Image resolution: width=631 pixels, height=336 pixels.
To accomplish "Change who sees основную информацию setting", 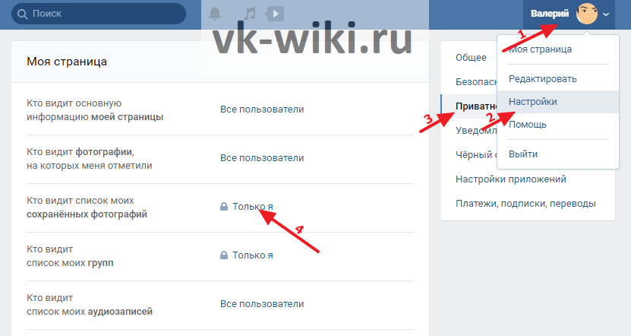I will pos(262,109).
